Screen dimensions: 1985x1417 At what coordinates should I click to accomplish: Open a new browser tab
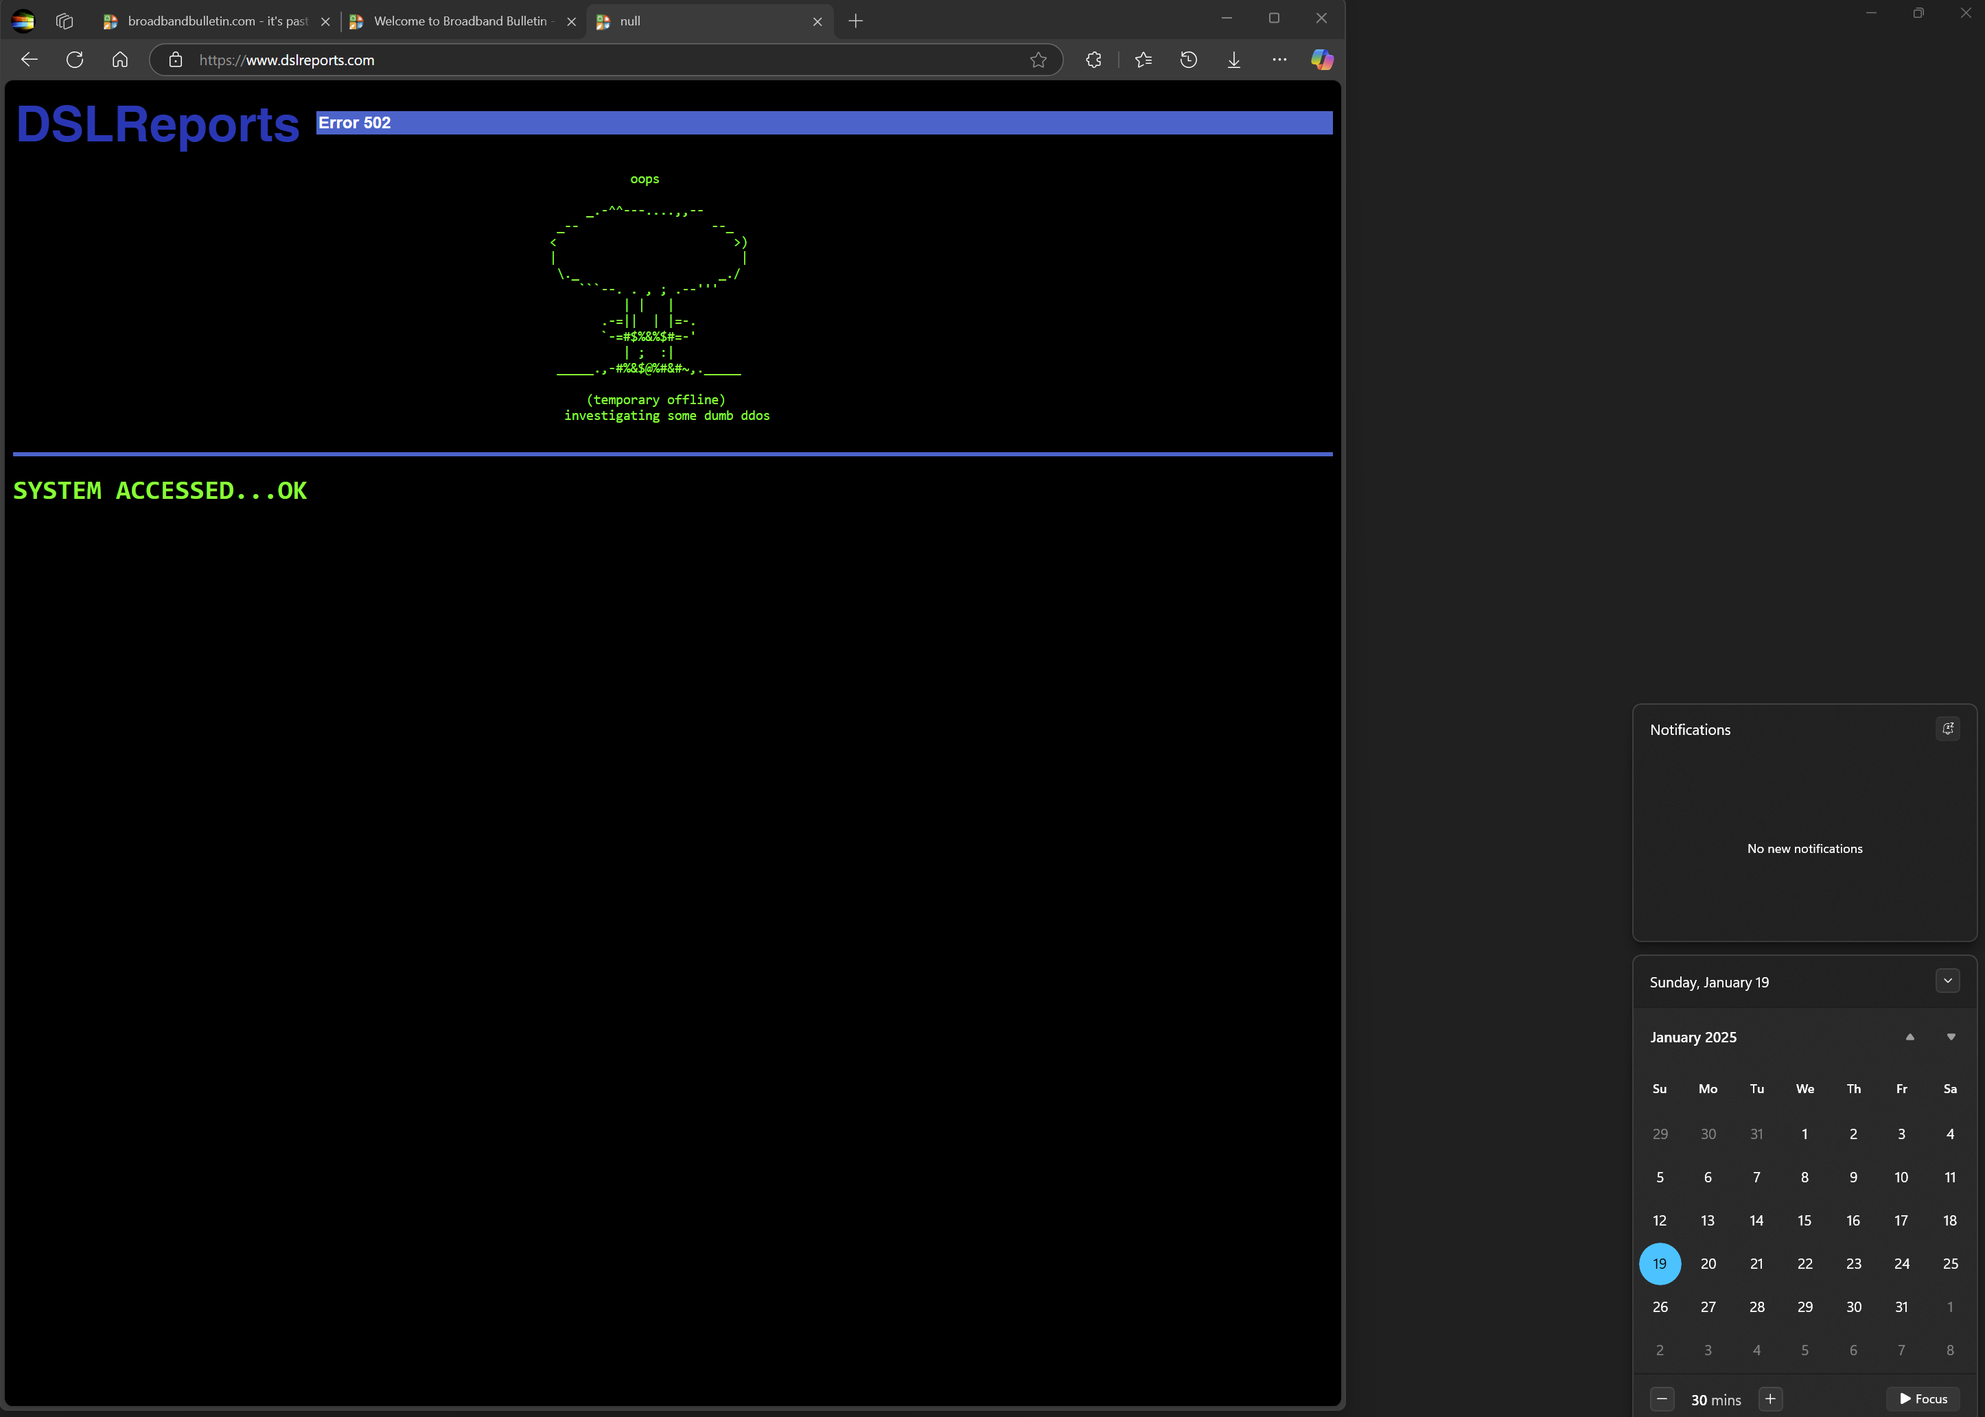856,21
